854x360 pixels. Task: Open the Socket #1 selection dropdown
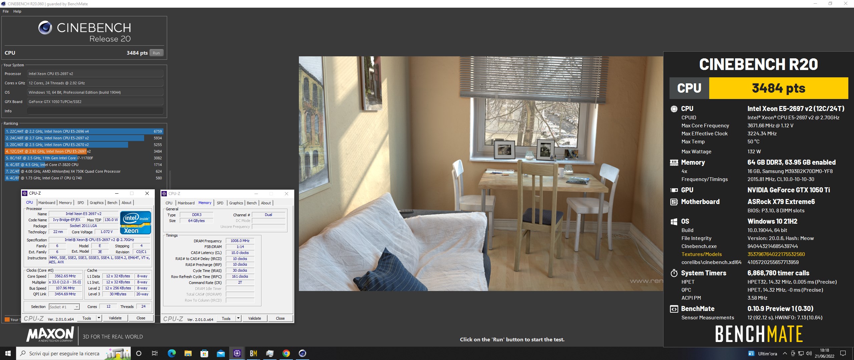tap(64, 307)
